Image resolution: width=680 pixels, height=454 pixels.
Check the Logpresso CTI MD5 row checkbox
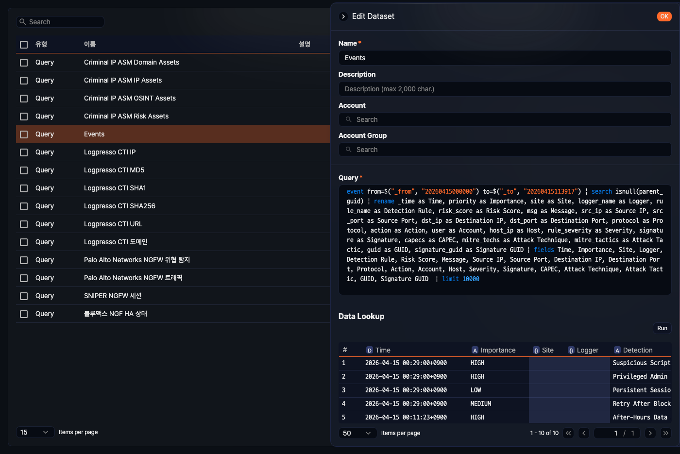[x=23, y=170]
